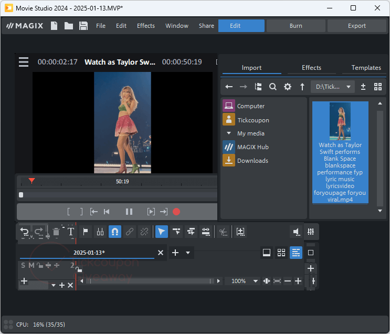
Task: Set a marker with the flag icon
Action: pos(86,232)
